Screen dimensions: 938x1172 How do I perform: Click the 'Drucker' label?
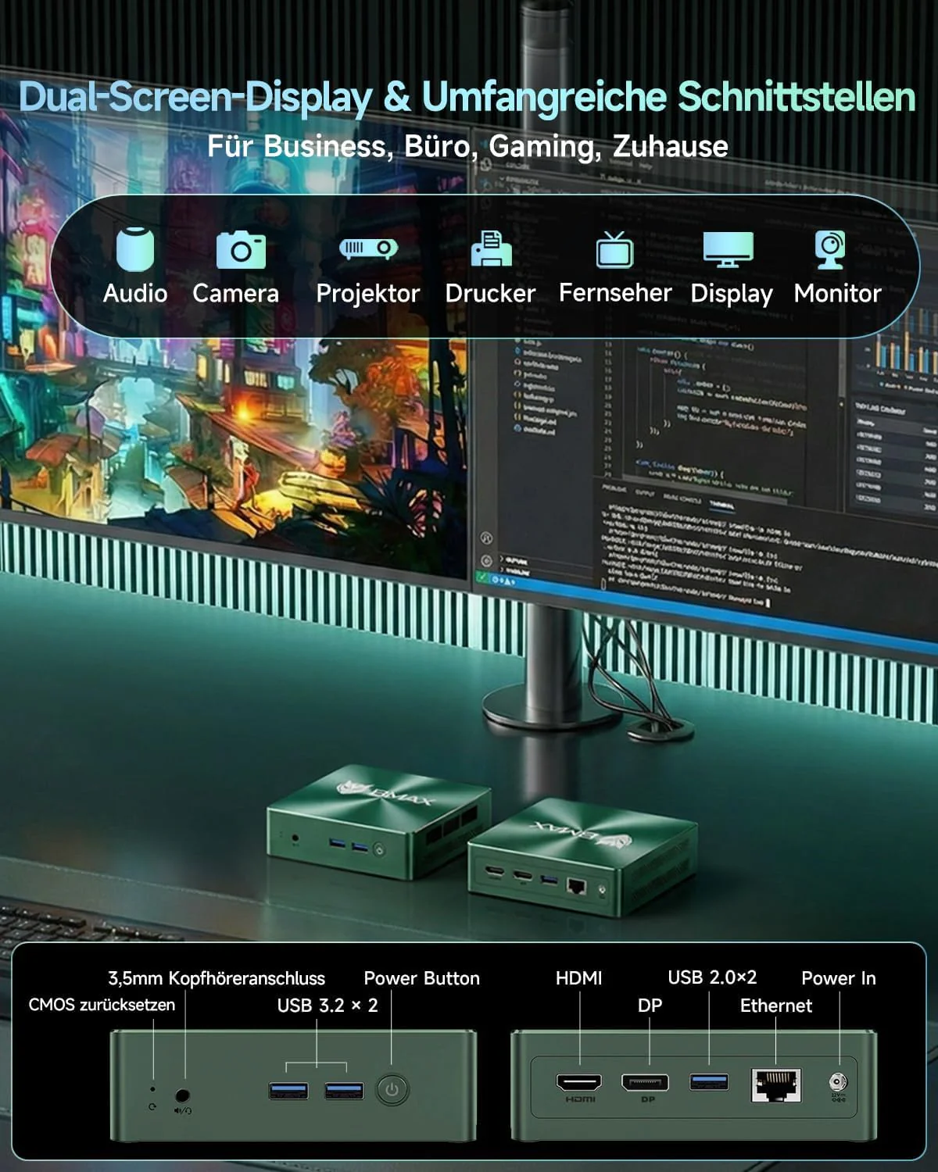[490, 294]
